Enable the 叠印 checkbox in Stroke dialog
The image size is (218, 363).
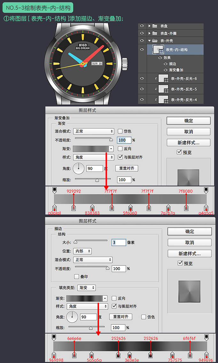pos(77,277)
